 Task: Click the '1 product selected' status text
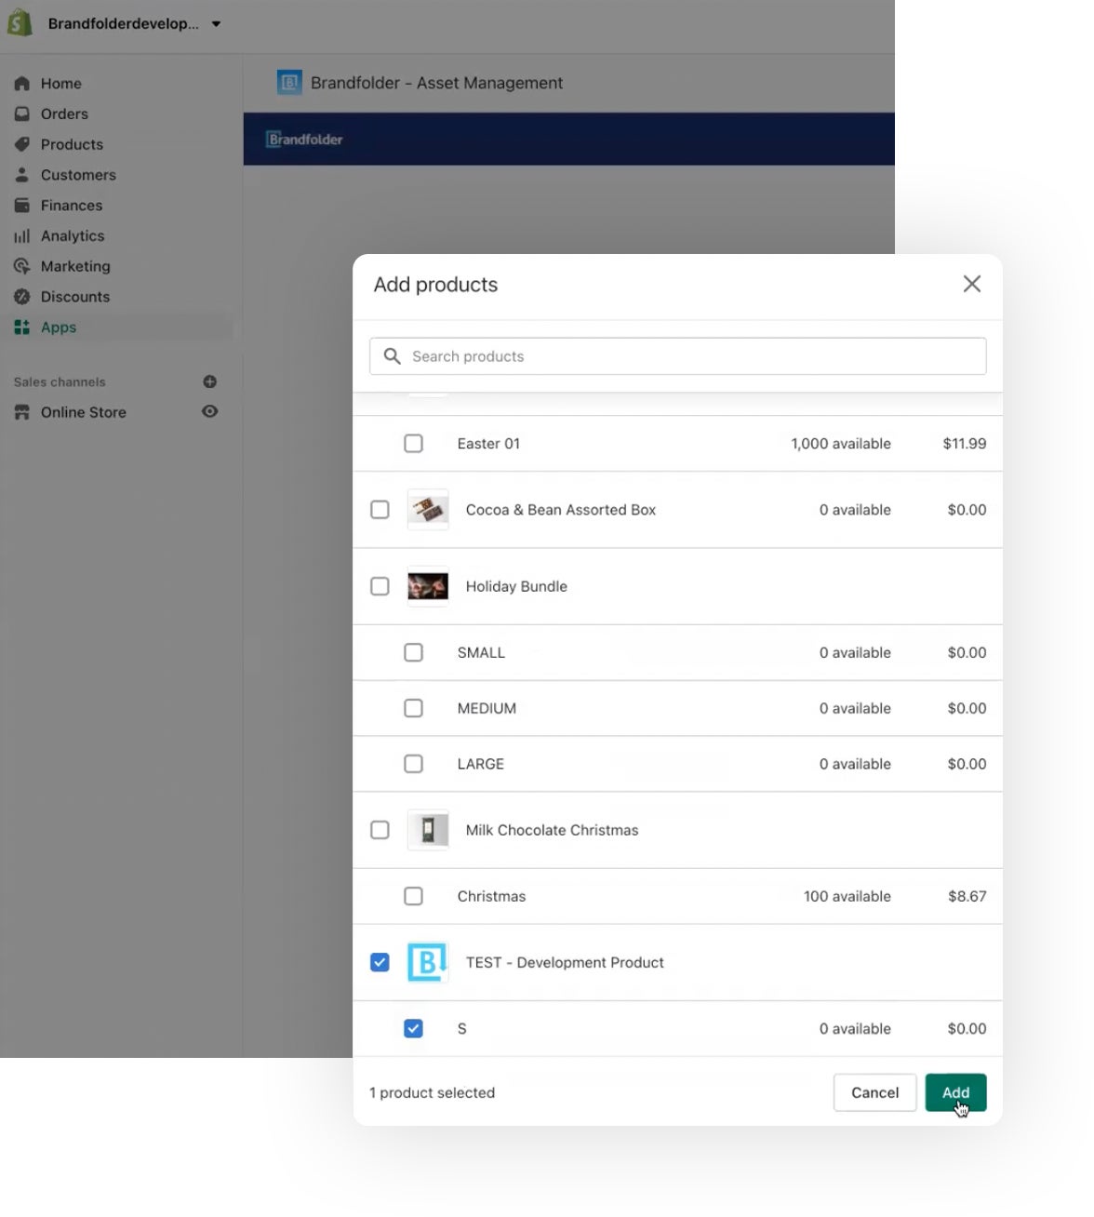[432, 1092]
